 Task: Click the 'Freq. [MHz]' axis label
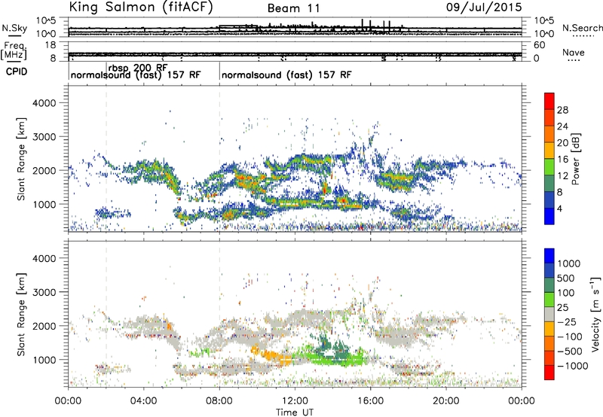(x=14, y=50)
